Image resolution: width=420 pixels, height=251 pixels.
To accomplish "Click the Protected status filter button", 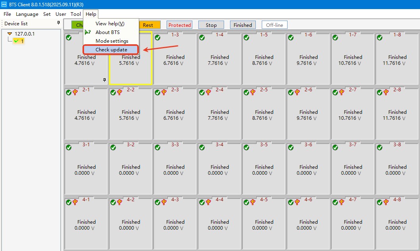I will click(x=179, y=25).
